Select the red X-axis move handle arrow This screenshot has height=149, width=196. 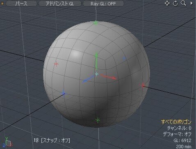(109, 77)
